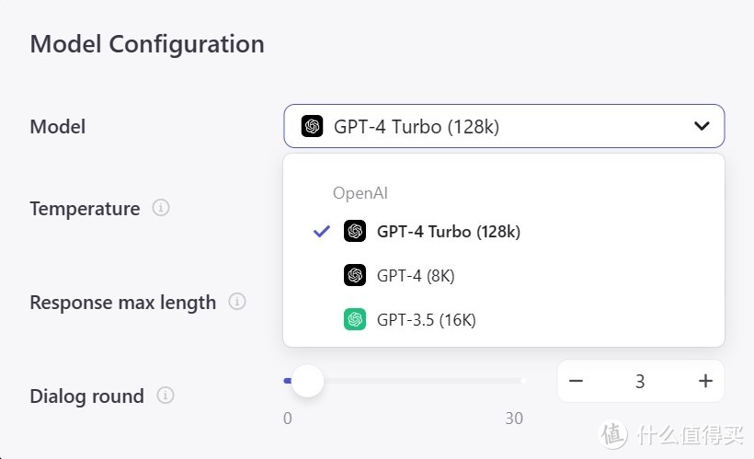Screen dimensions: 754x459
Task: Increase Dialog round with the plus button
Action: [x=705, y=381]
